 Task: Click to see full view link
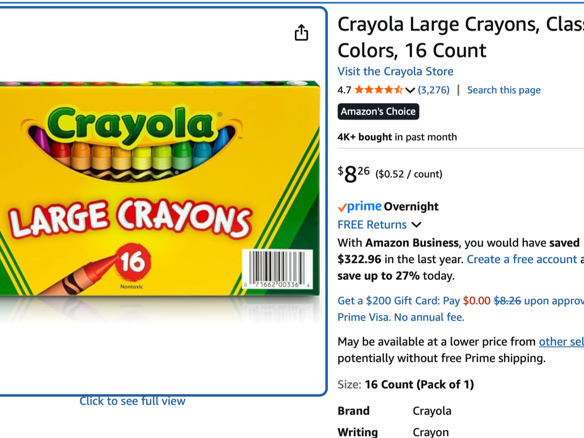(132, 401)
